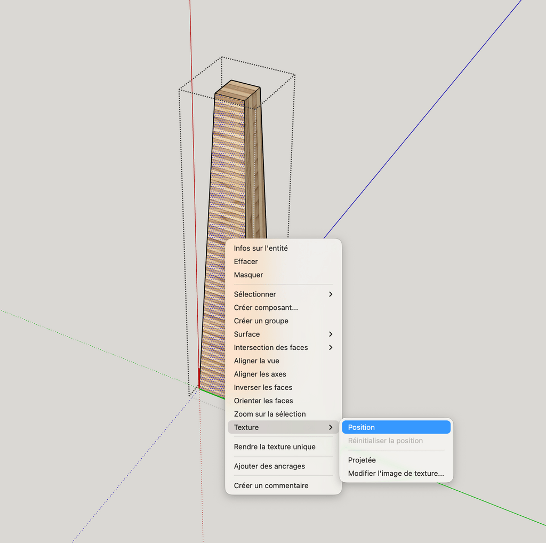Select Aligner les axes option
This screenshot has height=543, width=546.
pos(260,374)
